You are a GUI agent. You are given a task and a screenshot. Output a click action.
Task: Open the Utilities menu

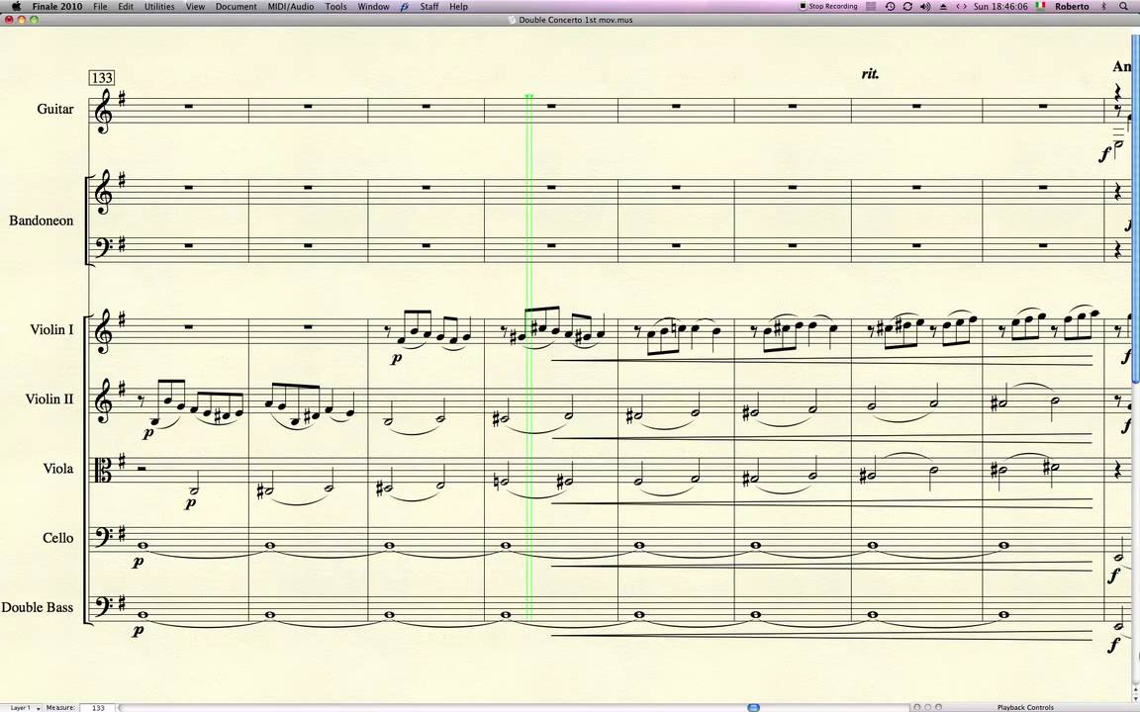point(159,7)
